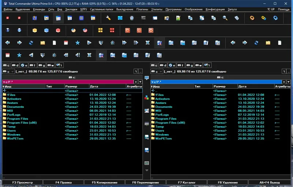Viewport: 293px width, 187px height.
Task: Click the F3 Просмотр button
Action: coord(22,182)
